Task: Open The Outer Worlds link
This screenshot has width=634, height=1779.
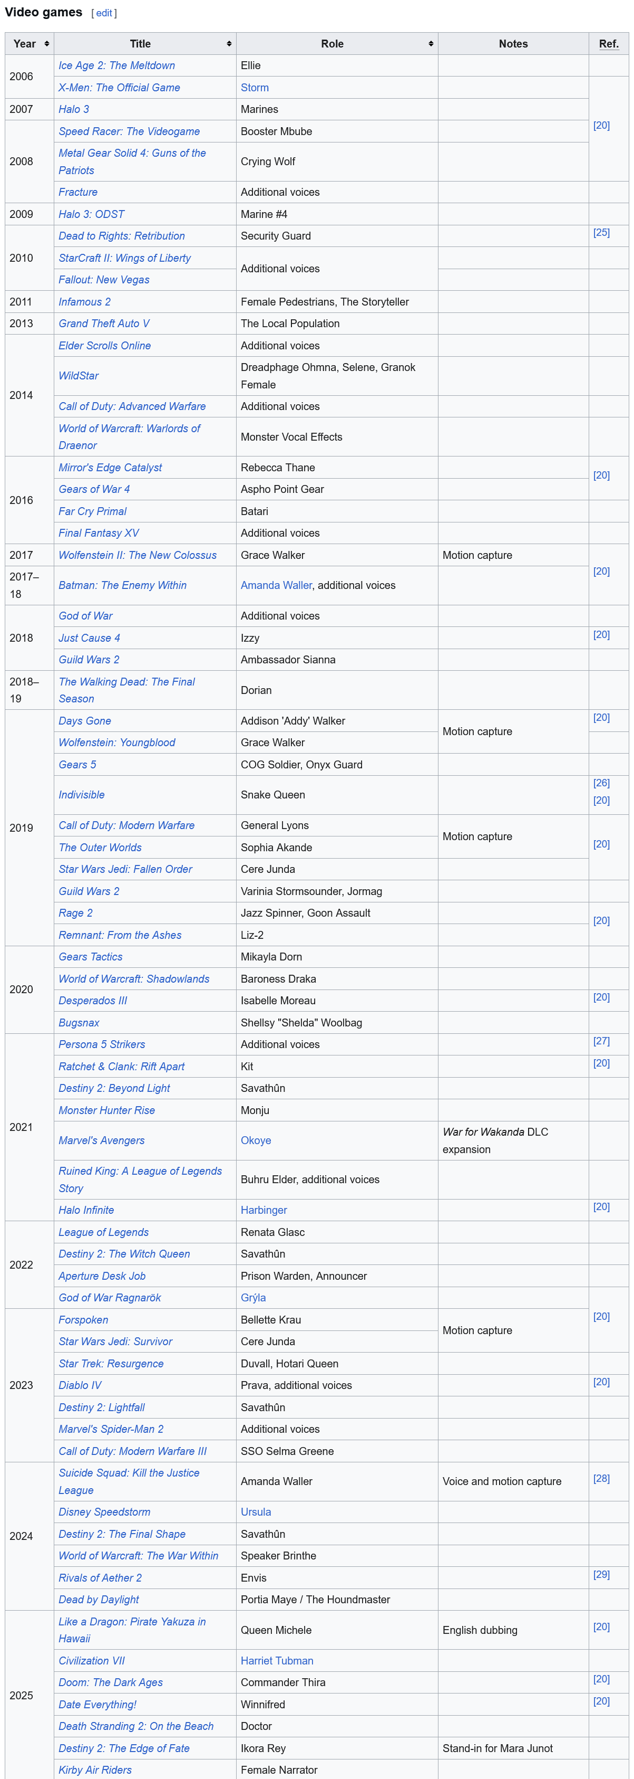Action: click(100, 848)
